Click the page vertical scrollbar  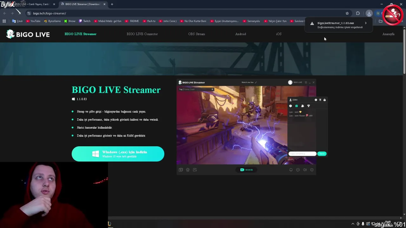(x=404, y=52)
